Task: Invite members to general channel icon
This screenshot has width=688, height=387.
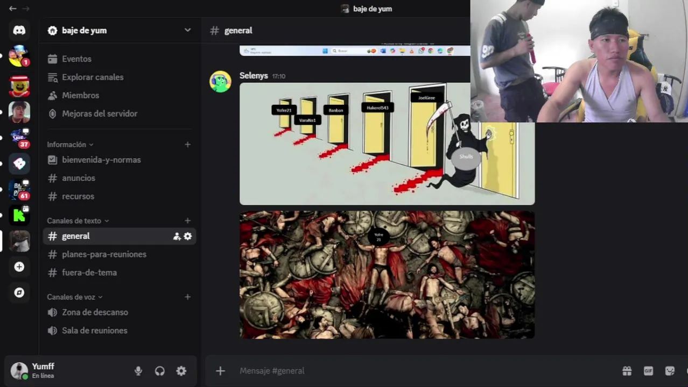Action: coord(177,236)
